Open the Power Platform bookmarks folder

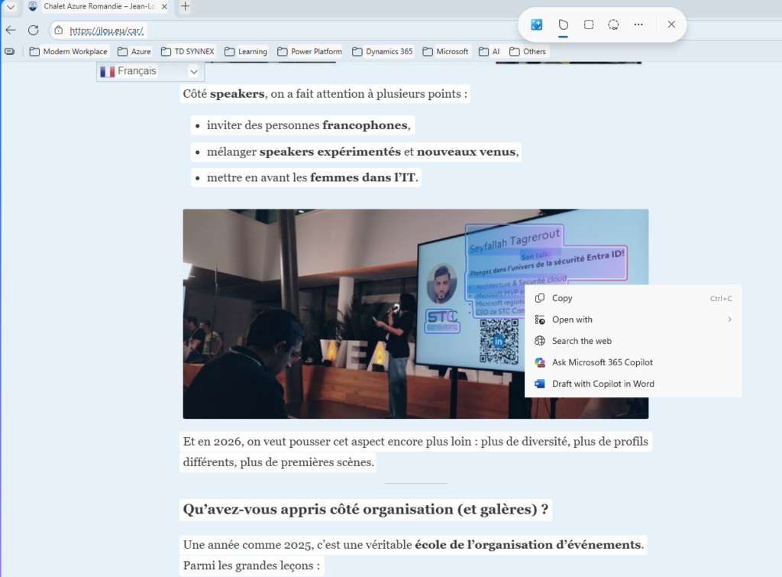click(x=309, y=52)
